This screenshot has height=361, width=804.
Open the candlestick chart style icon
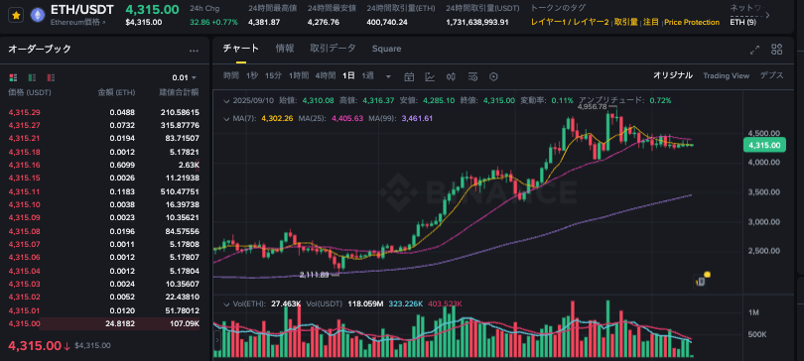pyautogui.click(x=452, y=76)
